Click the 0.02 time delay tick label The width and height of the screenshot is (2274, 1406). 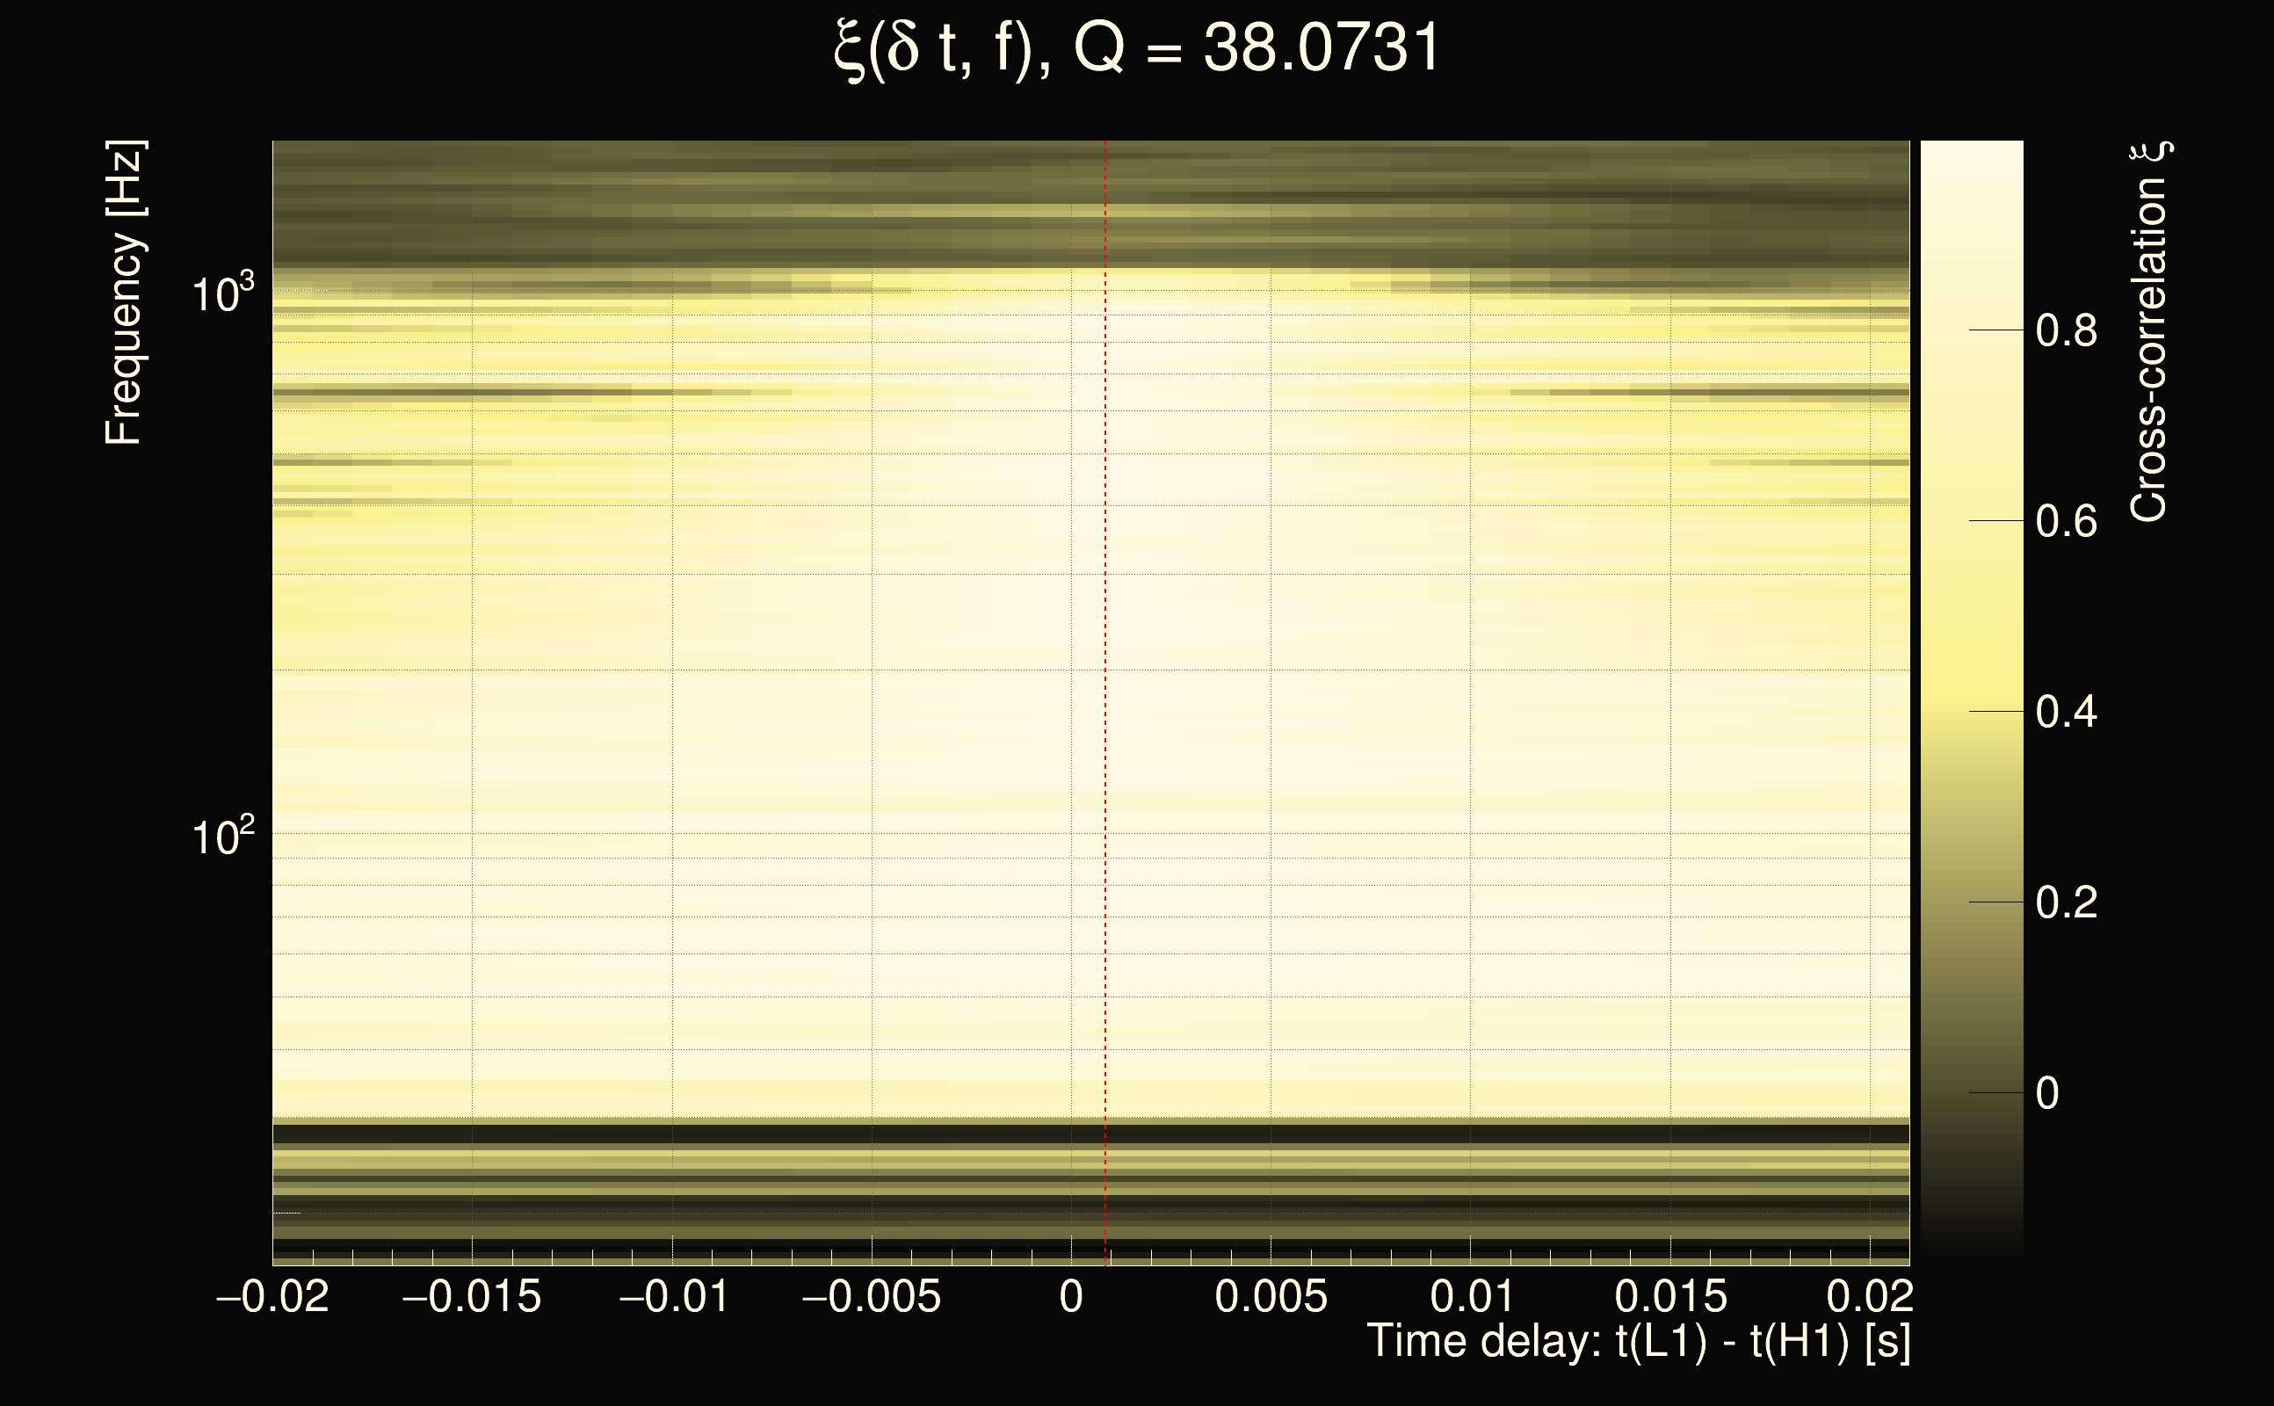1870,1296
